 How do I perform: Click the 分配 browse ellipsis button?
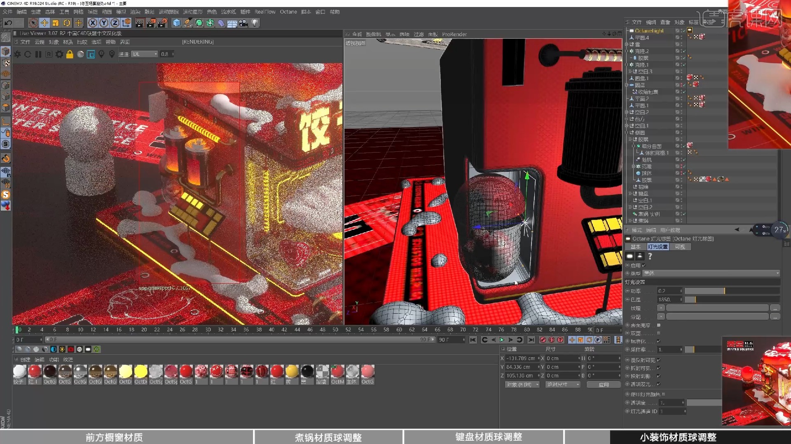click(x=775, y=317)
